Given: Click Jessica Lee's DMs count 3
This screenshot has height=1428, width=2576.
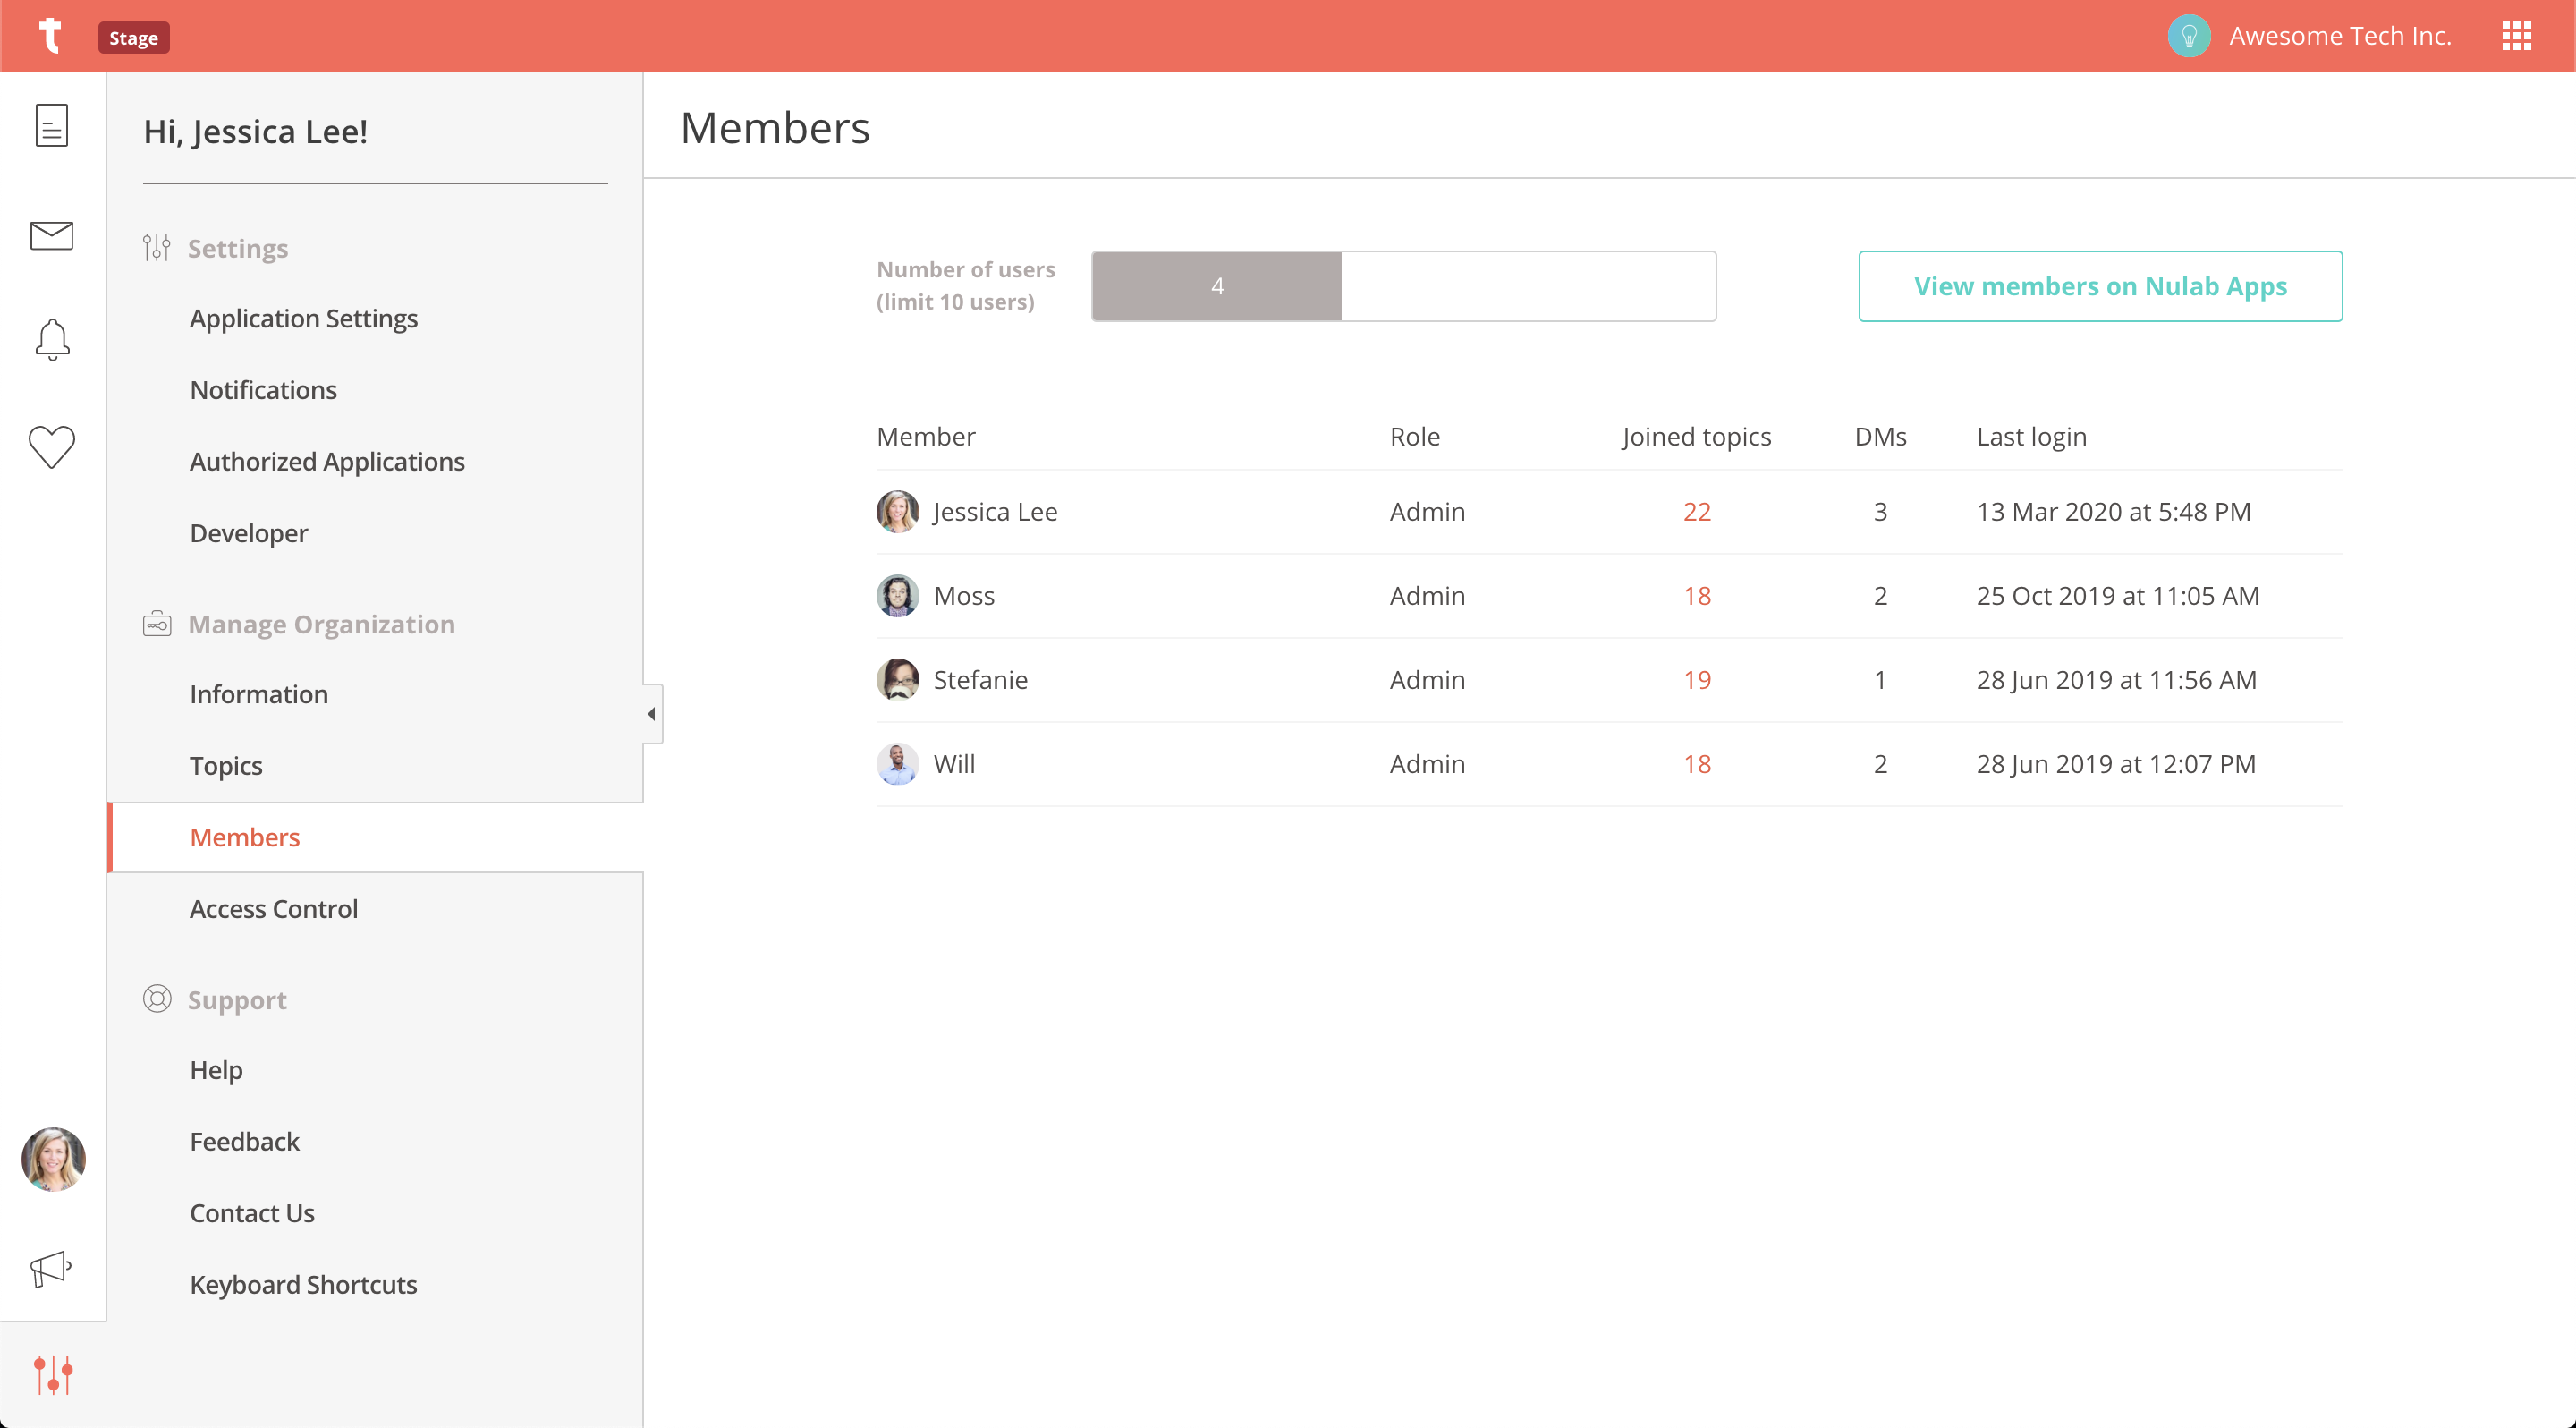Looking at the screenshot, I should coord(1880,512).
